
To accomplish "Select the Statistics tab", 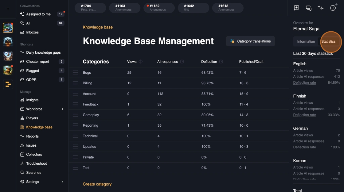I will pos(328,41).
